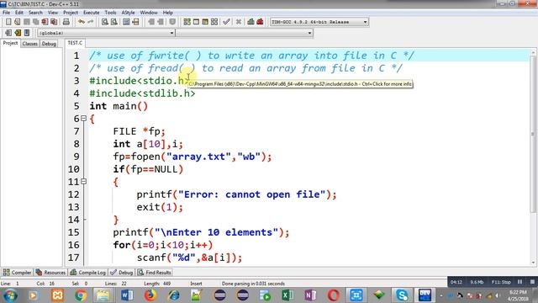The image size is (538, 303).
Task: Click the Find magnifier icon
Action: (x=105, y=22)
